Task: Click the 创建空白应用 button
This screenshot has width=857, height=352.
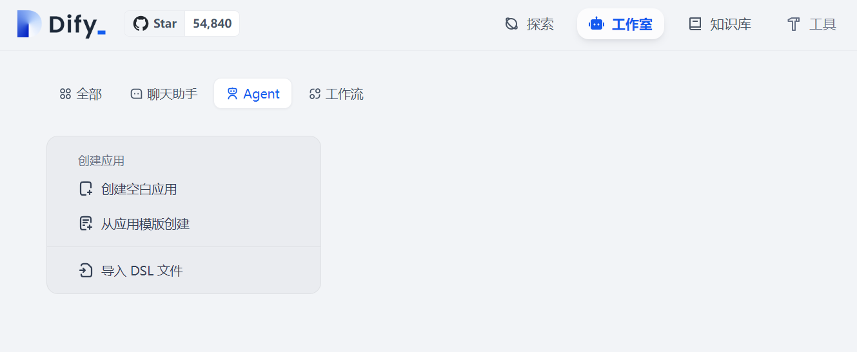Action: [139, 189]
